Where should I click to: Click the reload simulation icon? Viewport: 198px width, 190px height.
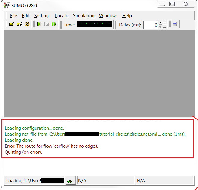[x=27, y=24]
